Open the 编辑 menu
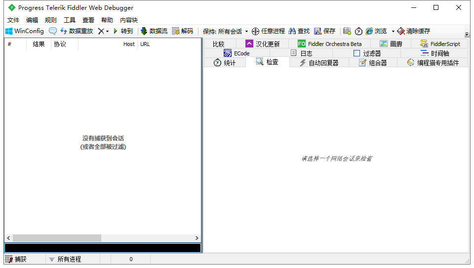The height and width of the screenshot is (268, 474). (32, 20)
